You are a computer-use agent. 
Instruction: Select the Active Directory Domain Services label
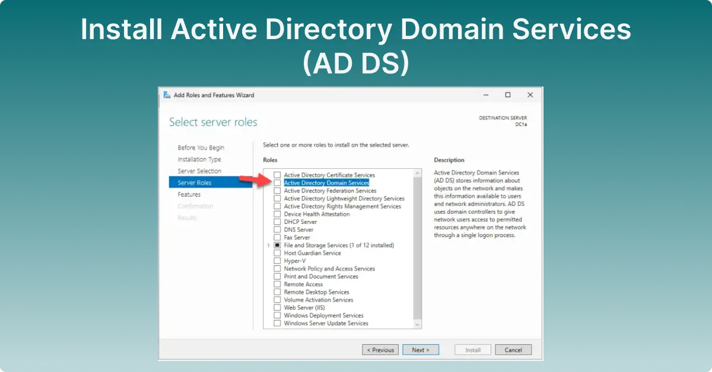coord(326,183)
